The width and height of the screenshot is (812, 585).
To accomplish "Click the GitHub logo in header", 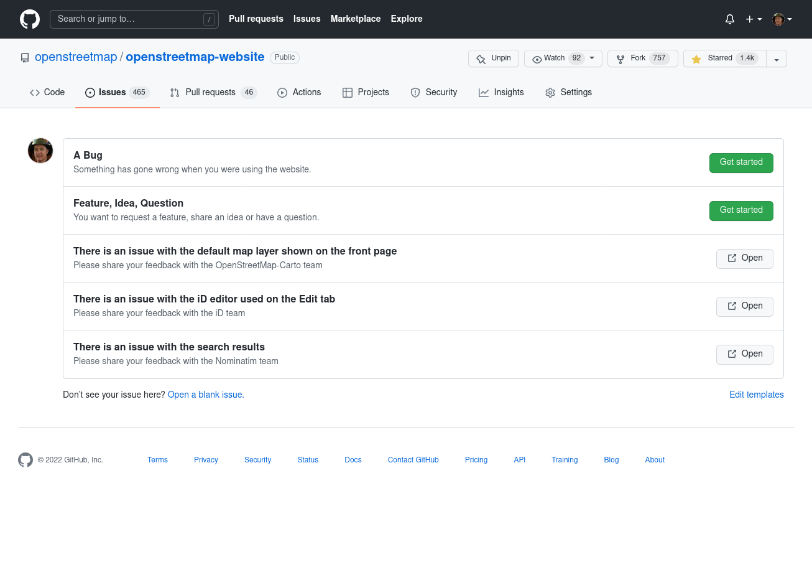I will 30,19.
